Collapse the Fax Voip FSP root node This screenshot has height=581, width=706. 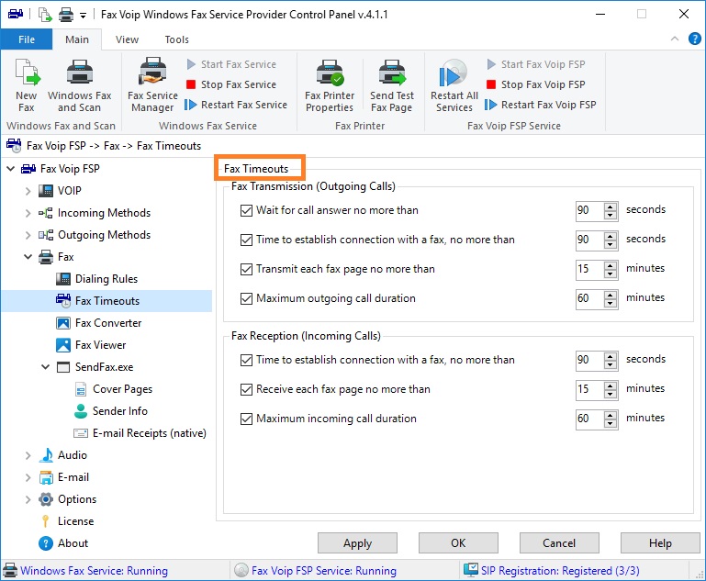point(11,169)
